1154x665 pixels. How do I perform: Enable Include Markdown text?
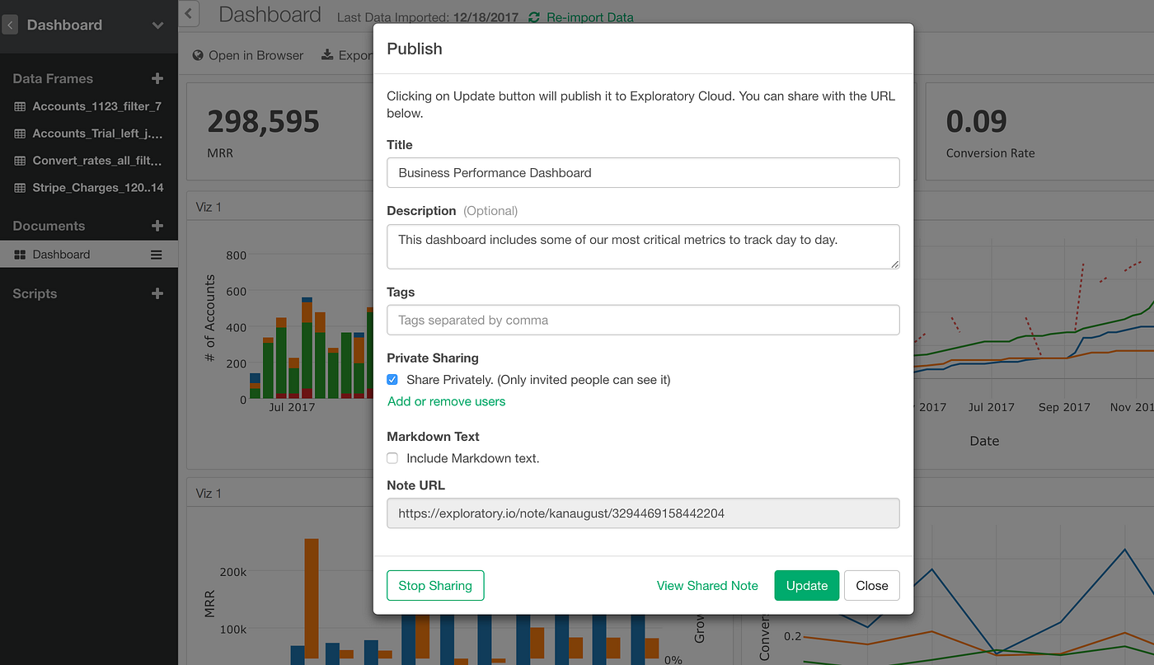tap(392, 457)
